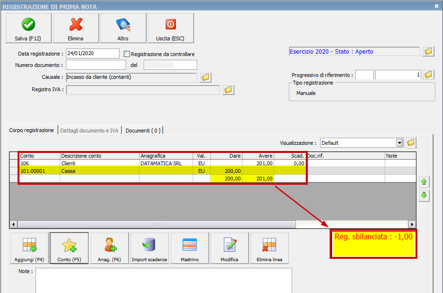Click the horizontal grid scrollbar thumb
443x293 pixels.
click(x=157, y=224)
